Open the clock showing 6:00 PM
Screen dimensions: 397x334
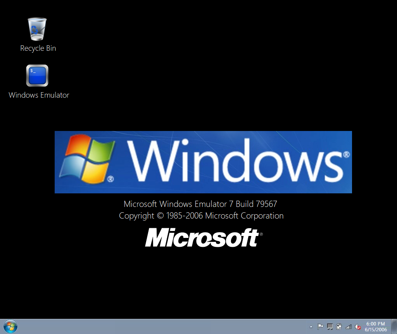pyautogui.click(x=376, y=327)
